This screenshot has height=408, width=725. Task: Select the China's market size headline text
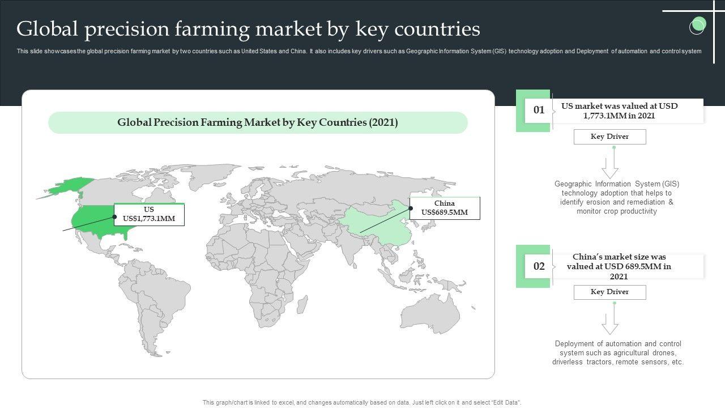tap(619, 266)
